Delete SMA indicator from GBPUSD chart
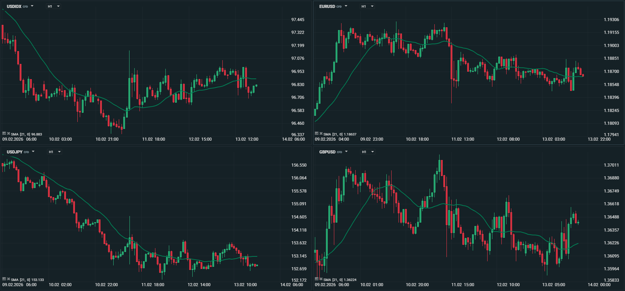Viewport: 625px width, 291px height. tap(321, 279)
